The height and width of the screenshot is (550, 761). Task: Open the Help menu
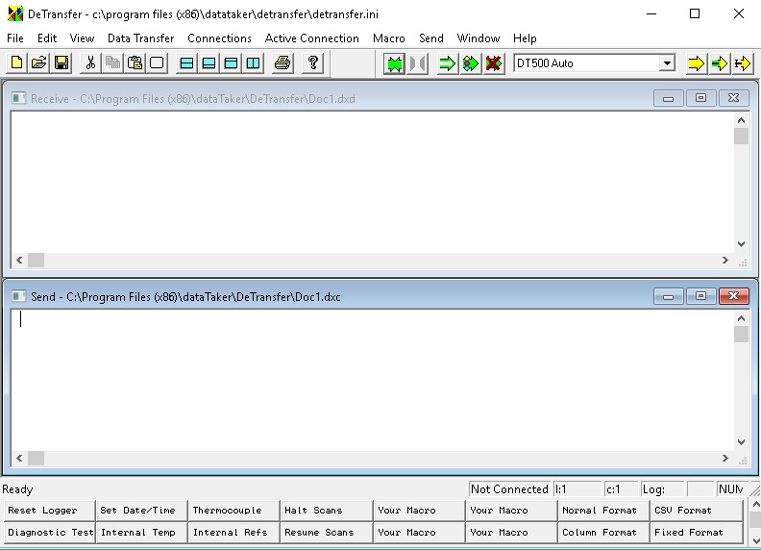point(525,38)
